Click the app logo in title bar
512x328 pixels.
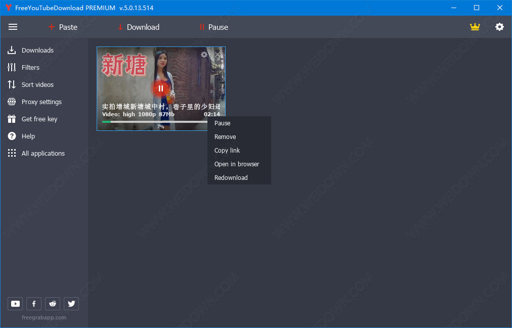(x=9, y=8)
